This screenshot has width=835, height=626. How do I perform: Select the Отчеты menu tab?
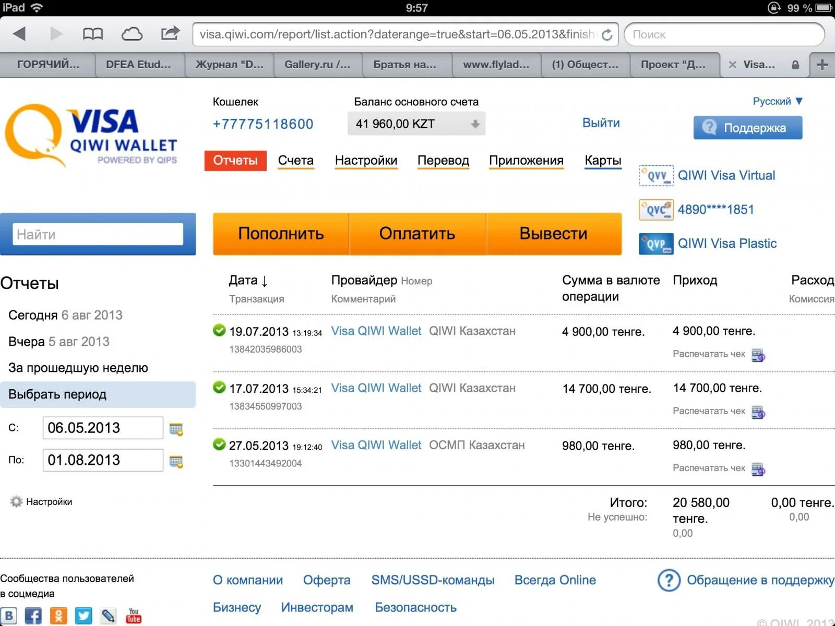(x=235, y=161)
